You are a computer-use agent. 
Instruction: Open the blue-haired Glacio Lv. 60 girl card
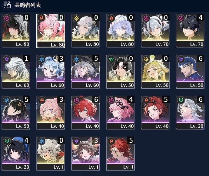51,72
